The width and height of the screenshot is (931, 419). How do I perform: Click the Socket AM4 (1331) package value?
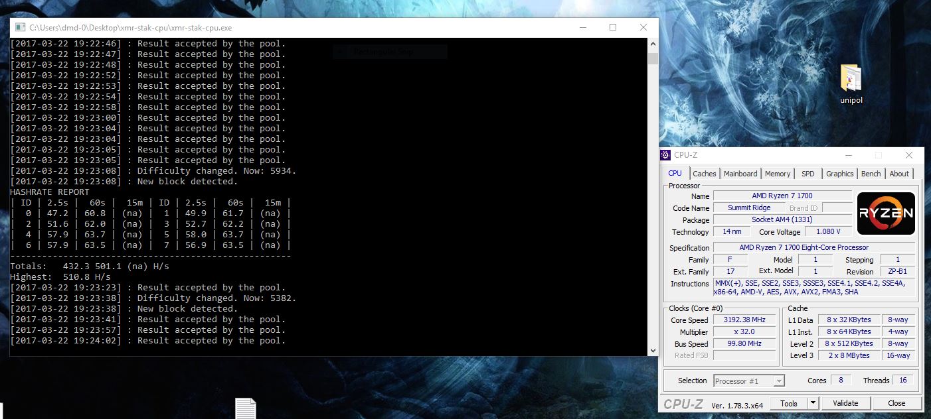[782, 219]
